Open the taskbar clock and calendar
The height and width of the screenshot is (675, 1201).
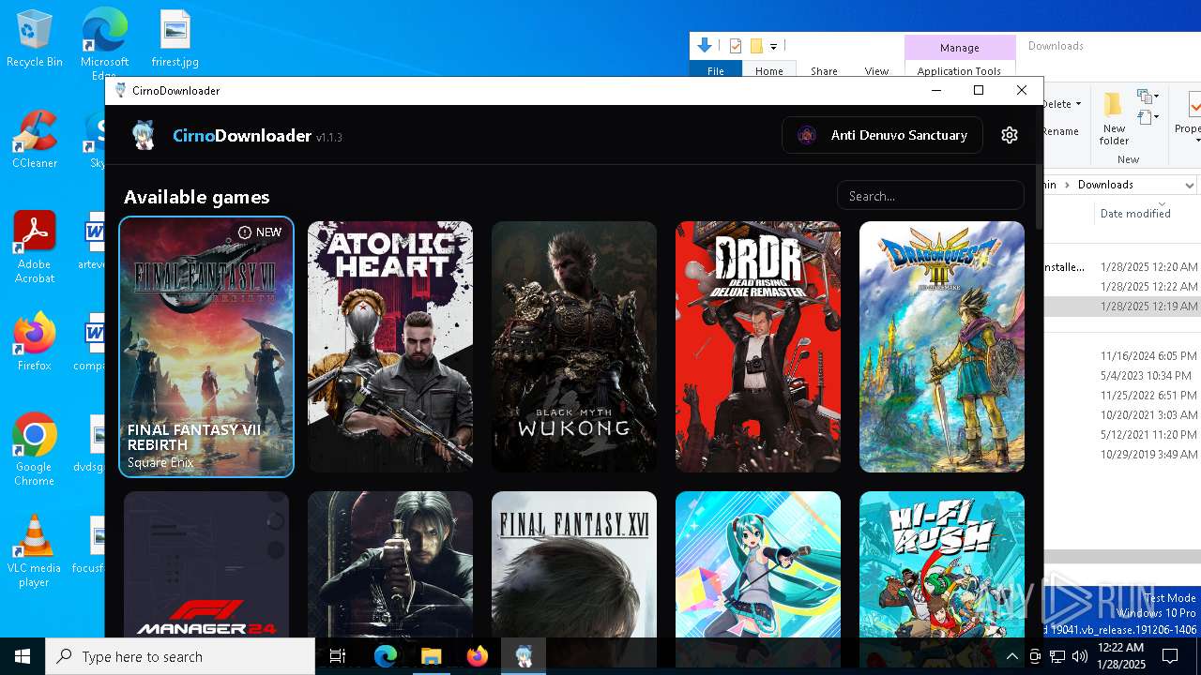point(1120,656)
